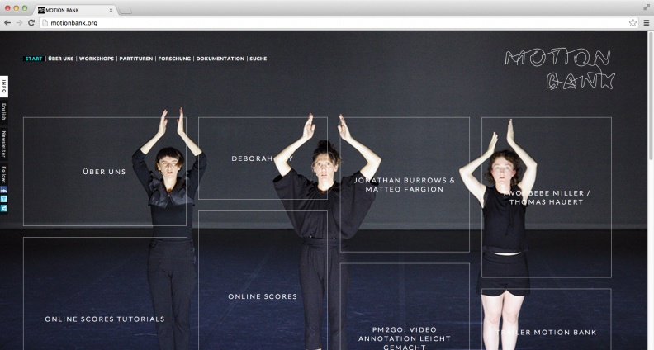This screenshot has height=350, width=654.
Task: Open a new browser tab
Action: [x=126, y=9]
